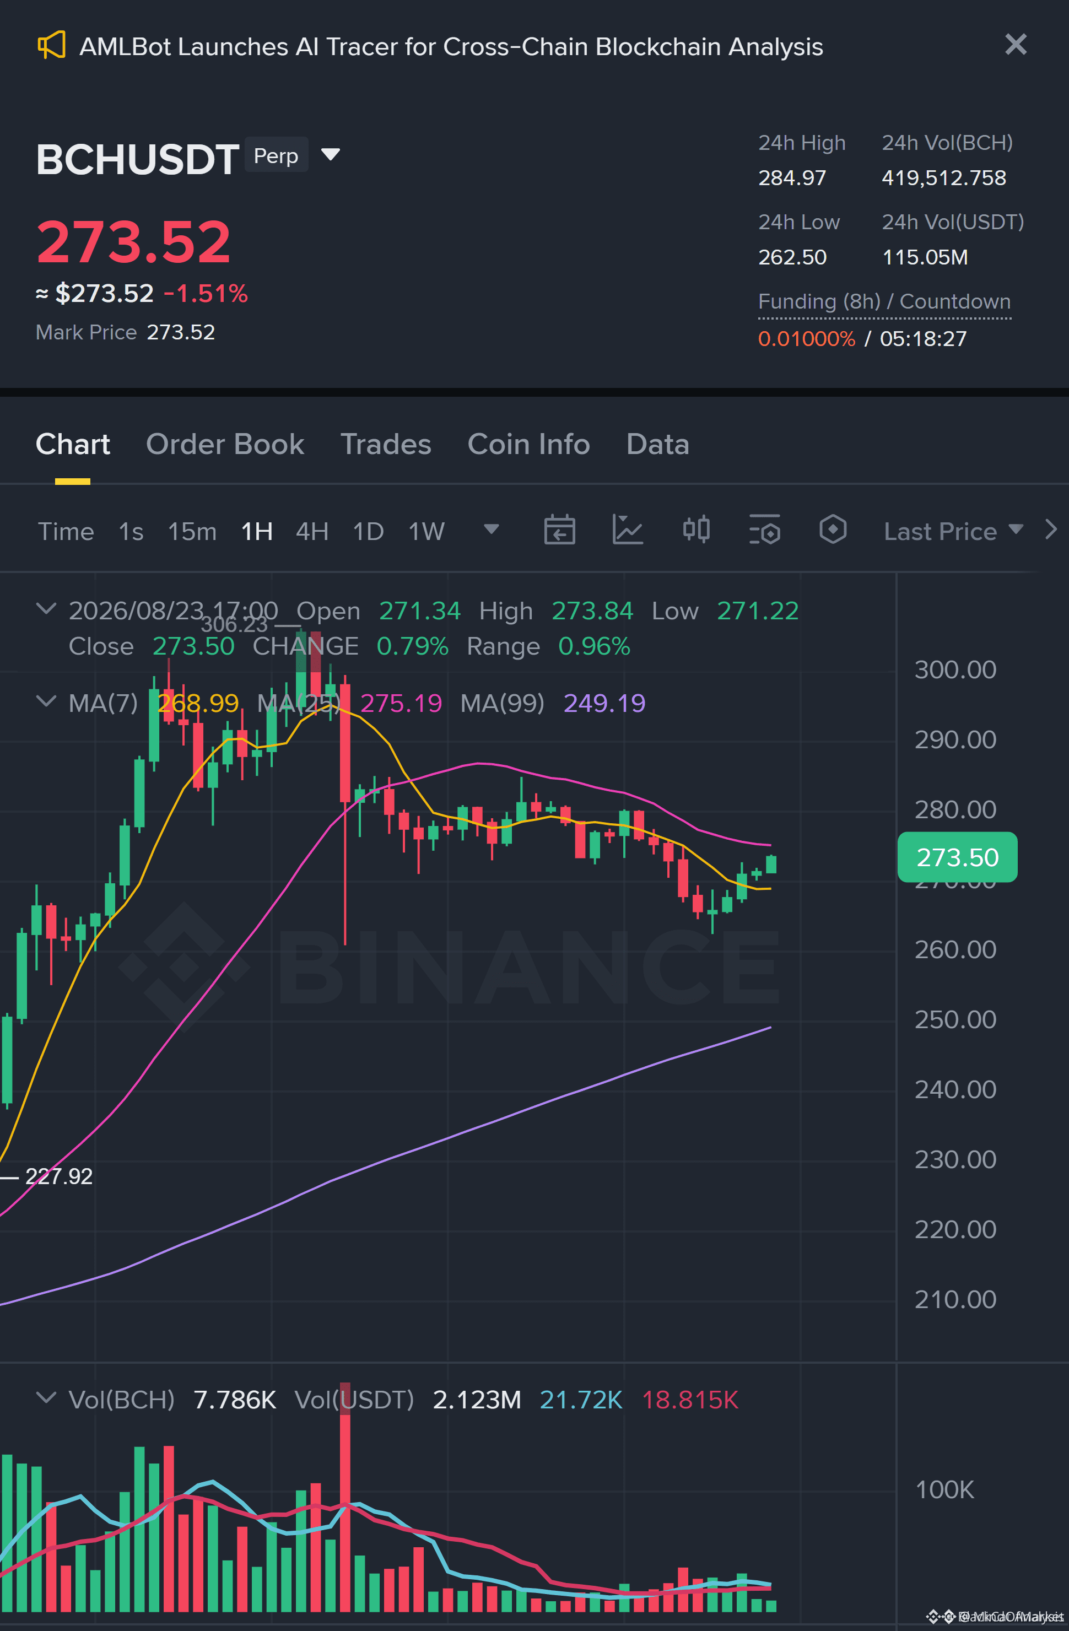Expand more time intervals dropdown
Screen dimensions: 1069x1631
point(492,529)
